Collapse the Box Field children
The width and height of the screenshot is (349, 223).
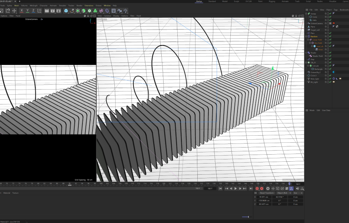pos(310,43)
